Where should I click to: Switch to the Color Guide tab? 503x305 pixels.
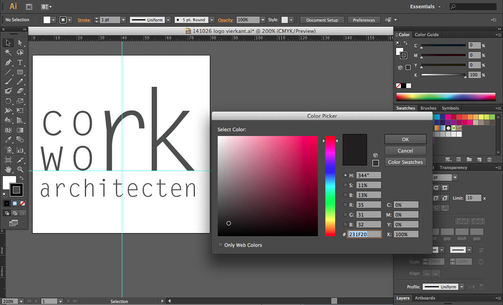tap(427, 35)
